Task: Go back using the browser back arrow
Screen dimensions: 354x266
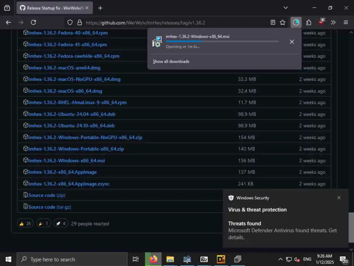Action: [x=8, y=23]
